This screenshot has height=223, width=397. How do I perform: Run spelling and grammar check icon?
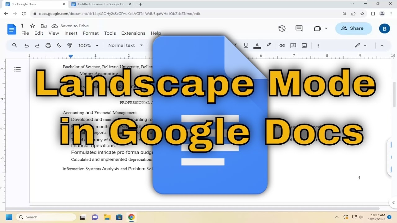click(x=59, y=46)
